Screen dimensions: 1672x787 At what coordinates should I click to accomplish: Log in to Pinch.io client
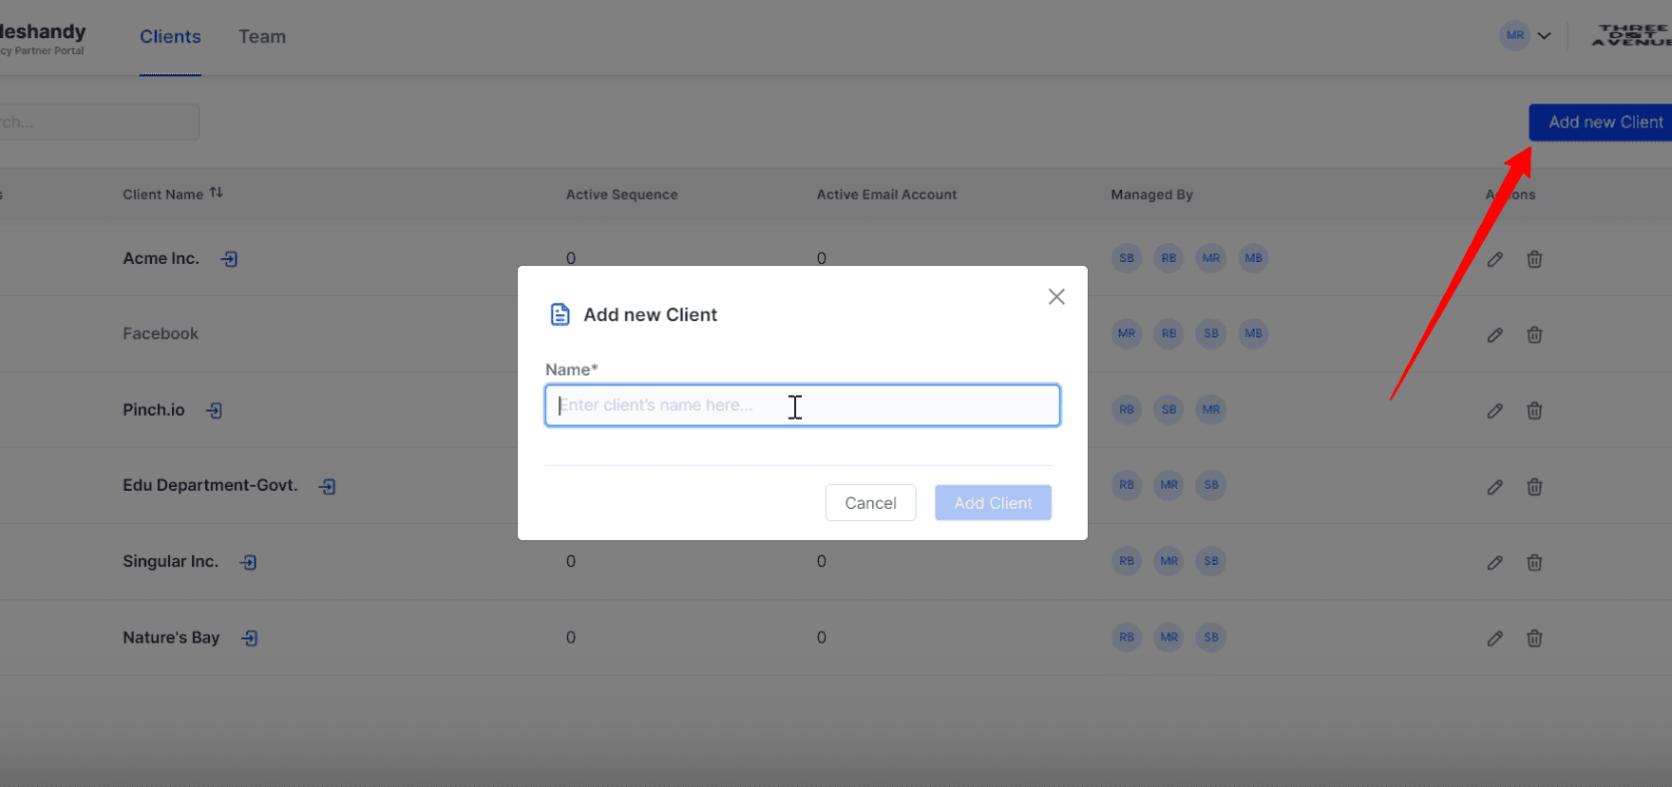click(215, 410)
